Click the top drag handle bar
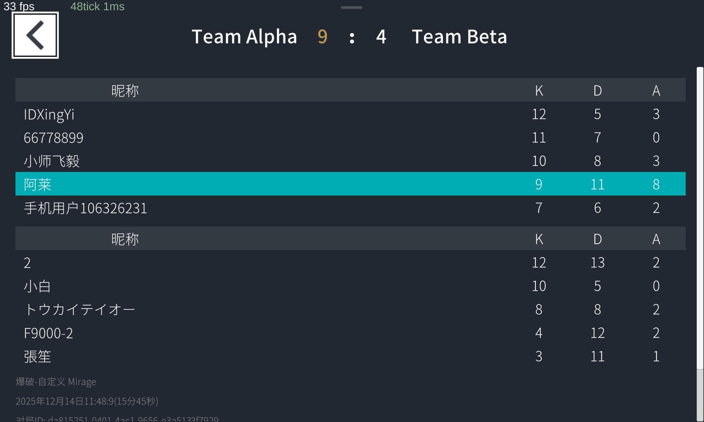The width and height of the screenshot is (704, 422). pyautogui.click(x=351, y=7)
